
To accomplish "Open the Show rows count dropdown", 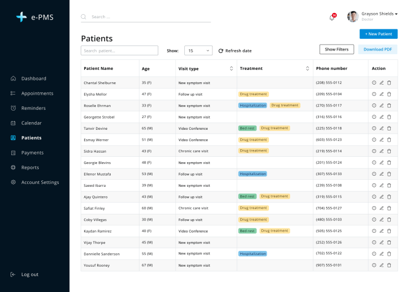I will pos(198,51).
